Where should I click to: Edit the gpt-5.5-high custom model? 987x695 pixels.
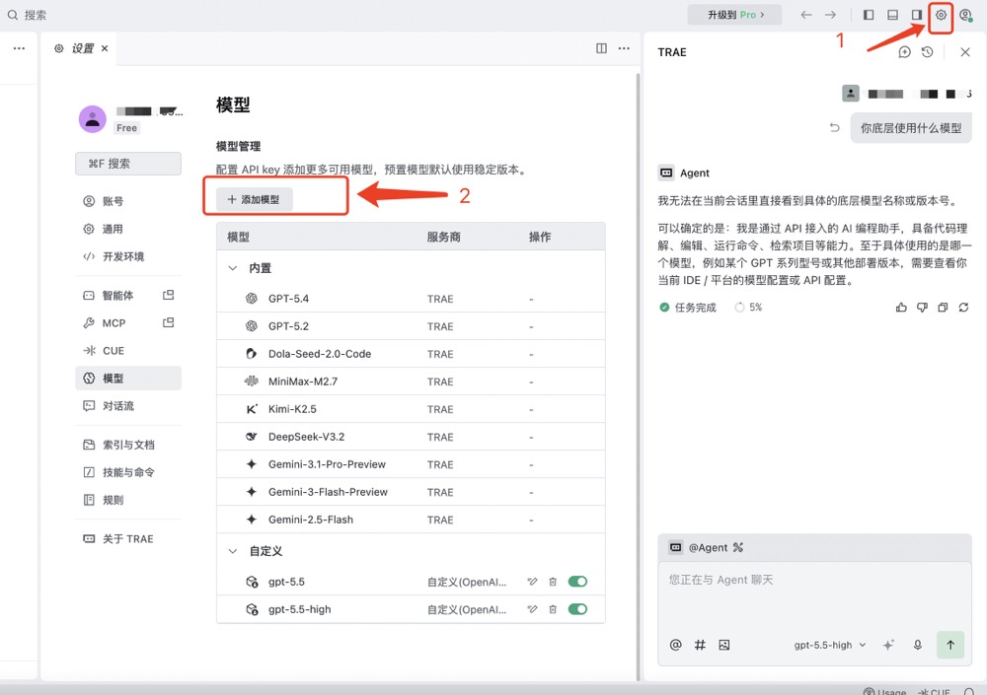coord(533,609)
